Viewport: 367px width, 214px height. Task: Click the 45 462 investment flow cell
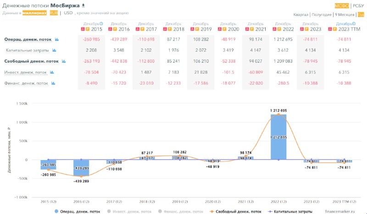click(283, 72)
